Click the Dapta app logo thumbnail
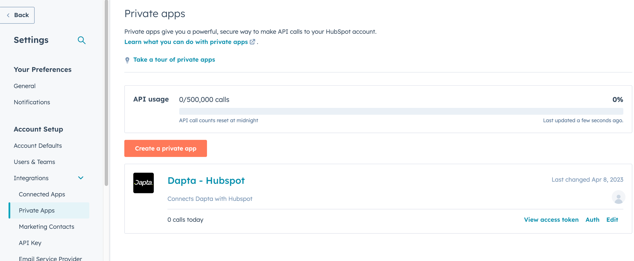 click(x=143, y=183)
